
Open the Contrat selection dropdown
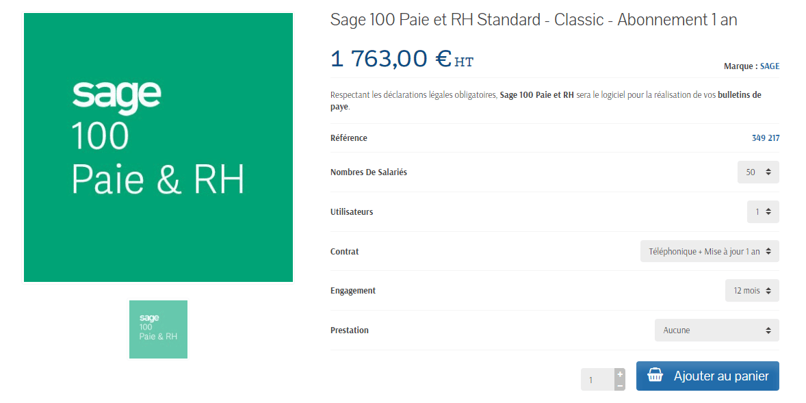pos(710,251)
